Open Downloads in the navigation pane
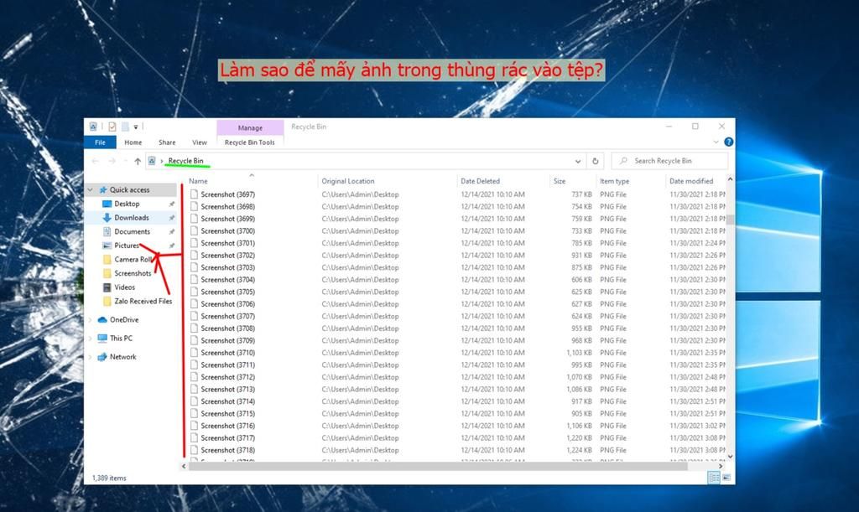This screenshot has width=859, height=512. [132, 218]
